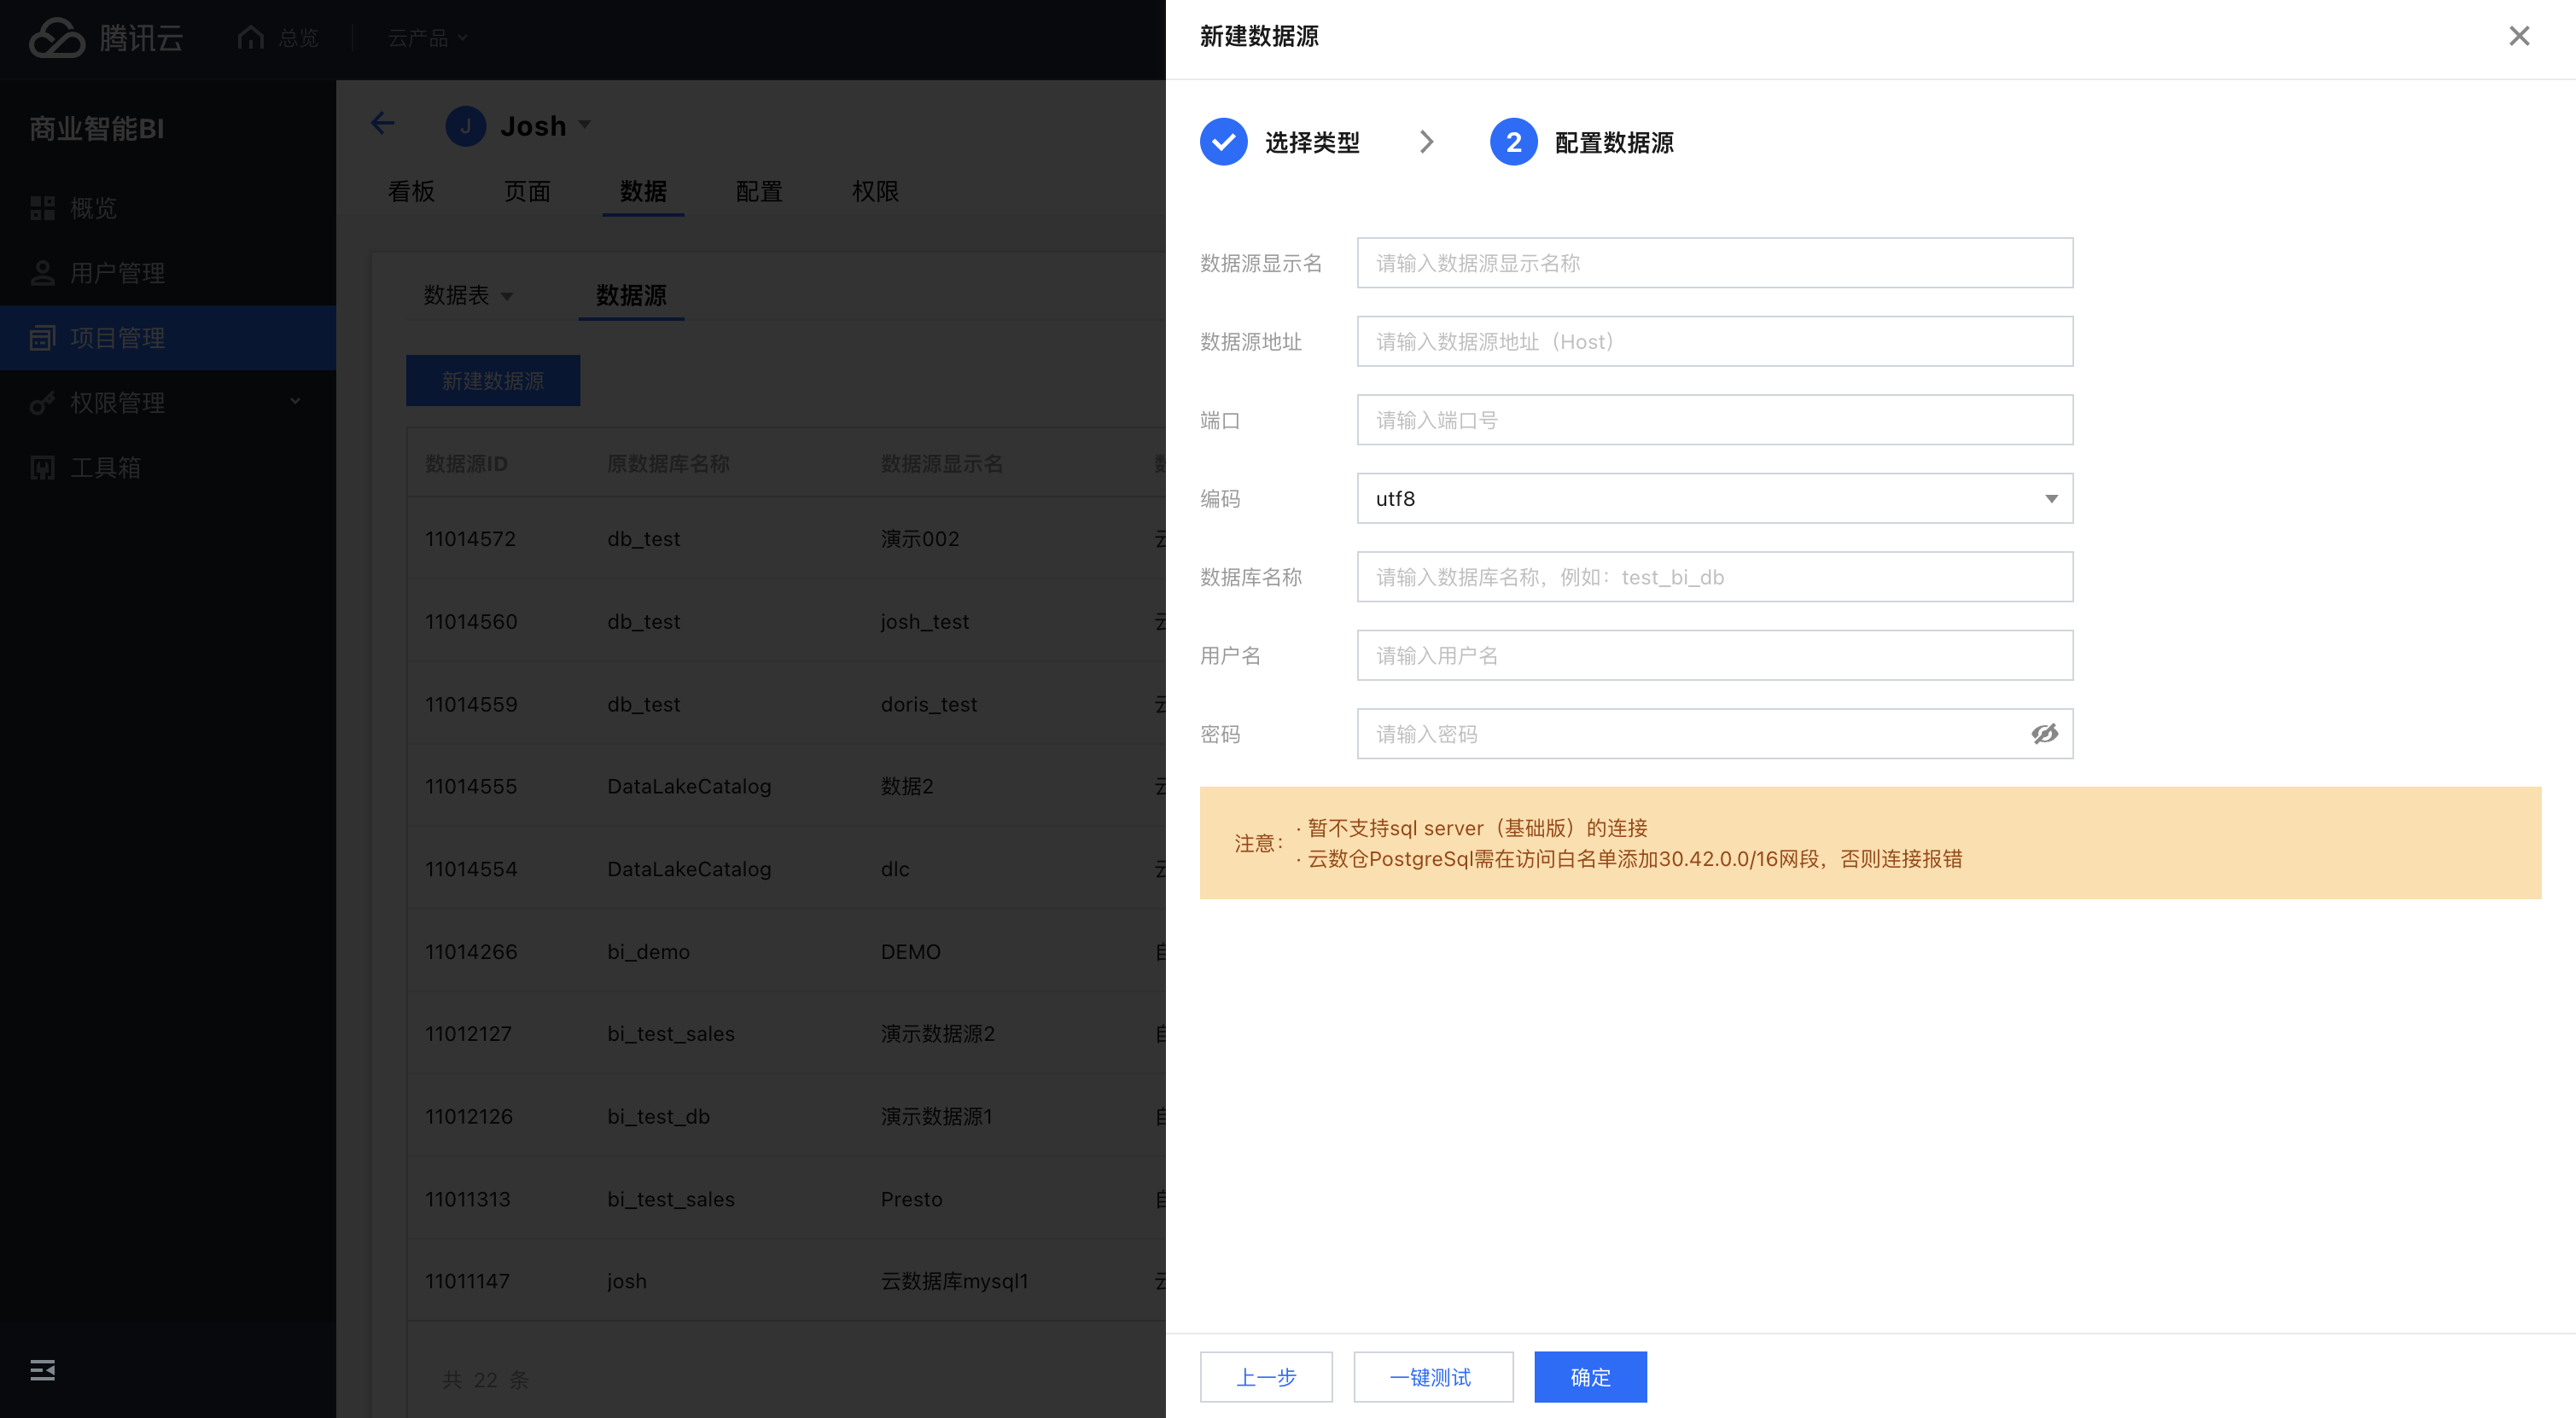Click the 一键测试 button
The image size is (2576, 1418).
point(1432,1377)
